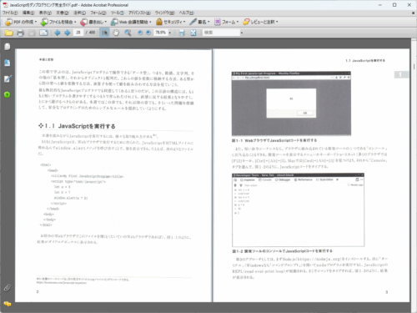Click the レビューと注釈 button
The height and width of the screenshot is (313, 417).
[x=260, y=22]
